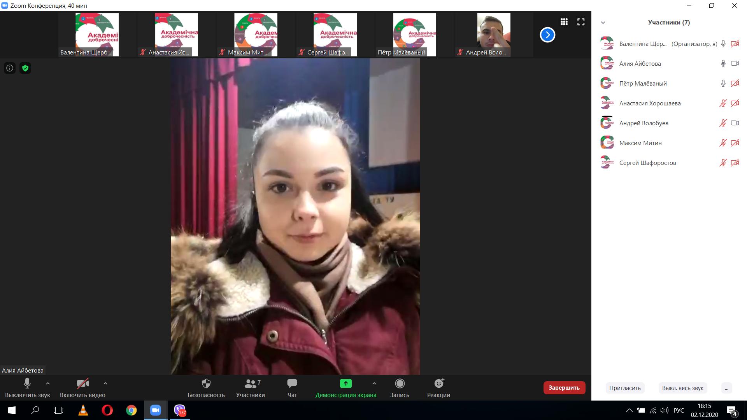
Task: Expand audio options next to Выключить звук
Action: pyautogui.click(x=47, y=383)
